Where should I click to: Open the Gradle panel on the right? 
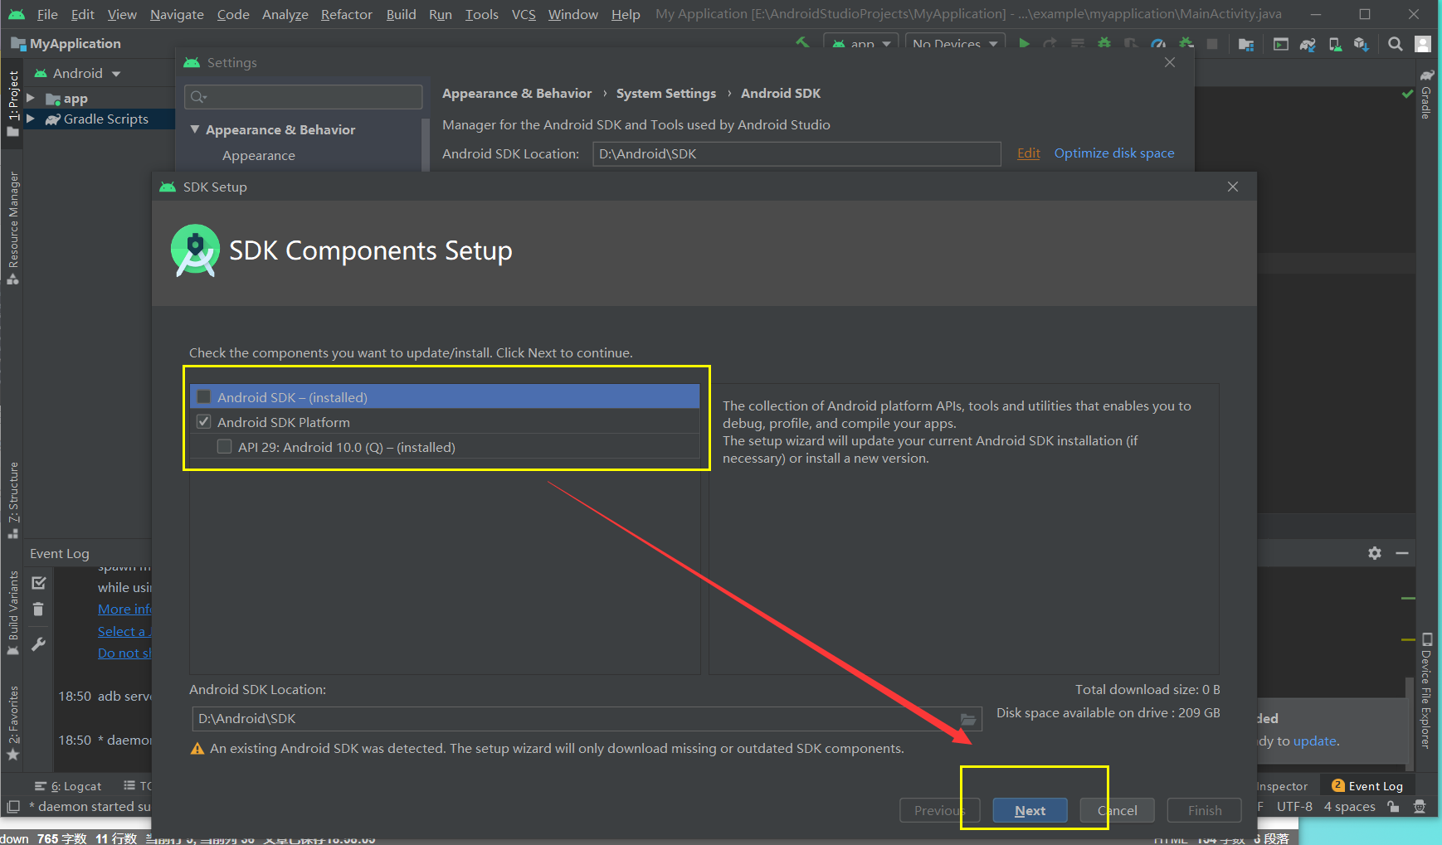point(1426,100)
